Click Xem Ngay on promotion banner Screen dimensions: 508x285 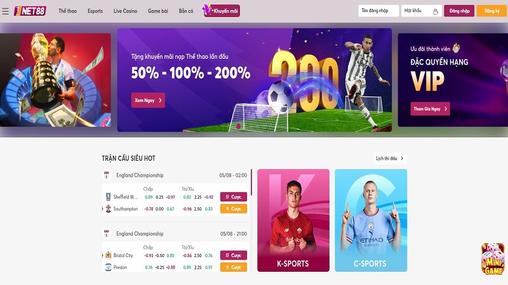pos(148,100)
